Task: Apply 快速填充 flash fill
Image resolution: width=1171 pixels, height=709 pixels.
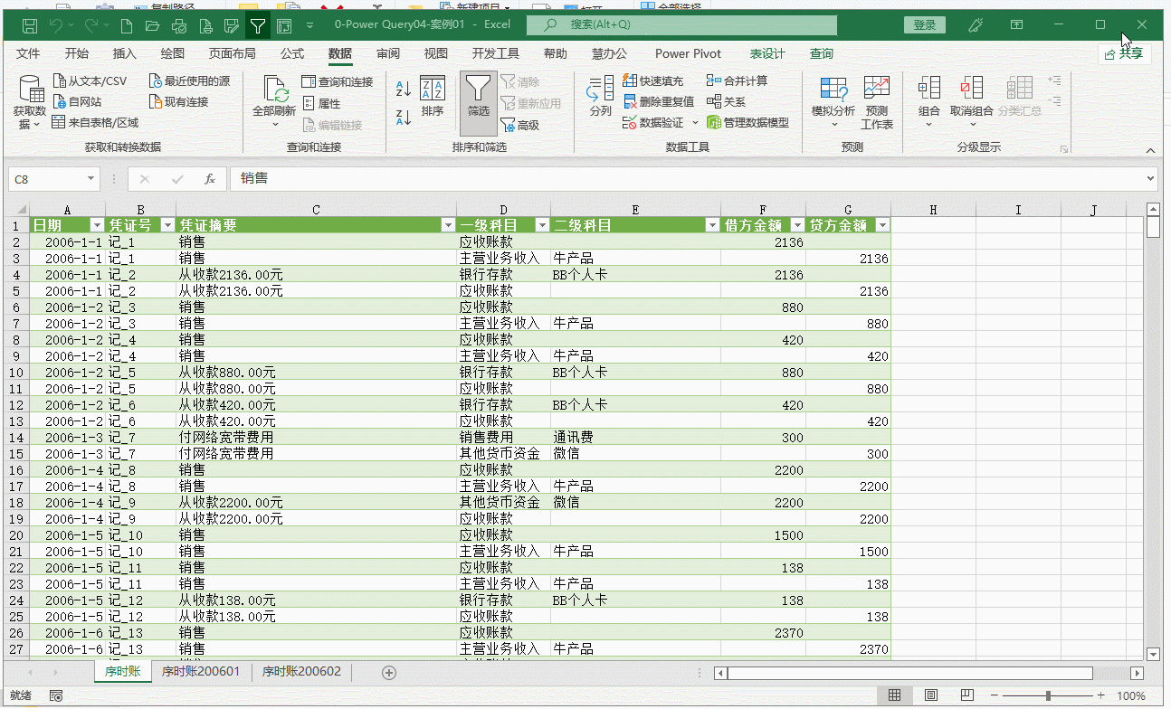Action: point(653,81)
